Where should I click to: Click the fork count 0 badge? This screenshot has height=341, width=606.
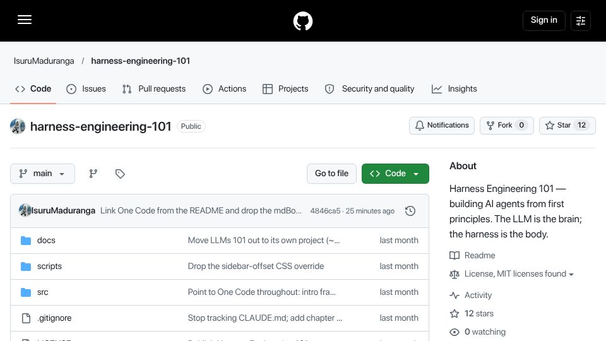click(521, 125)
